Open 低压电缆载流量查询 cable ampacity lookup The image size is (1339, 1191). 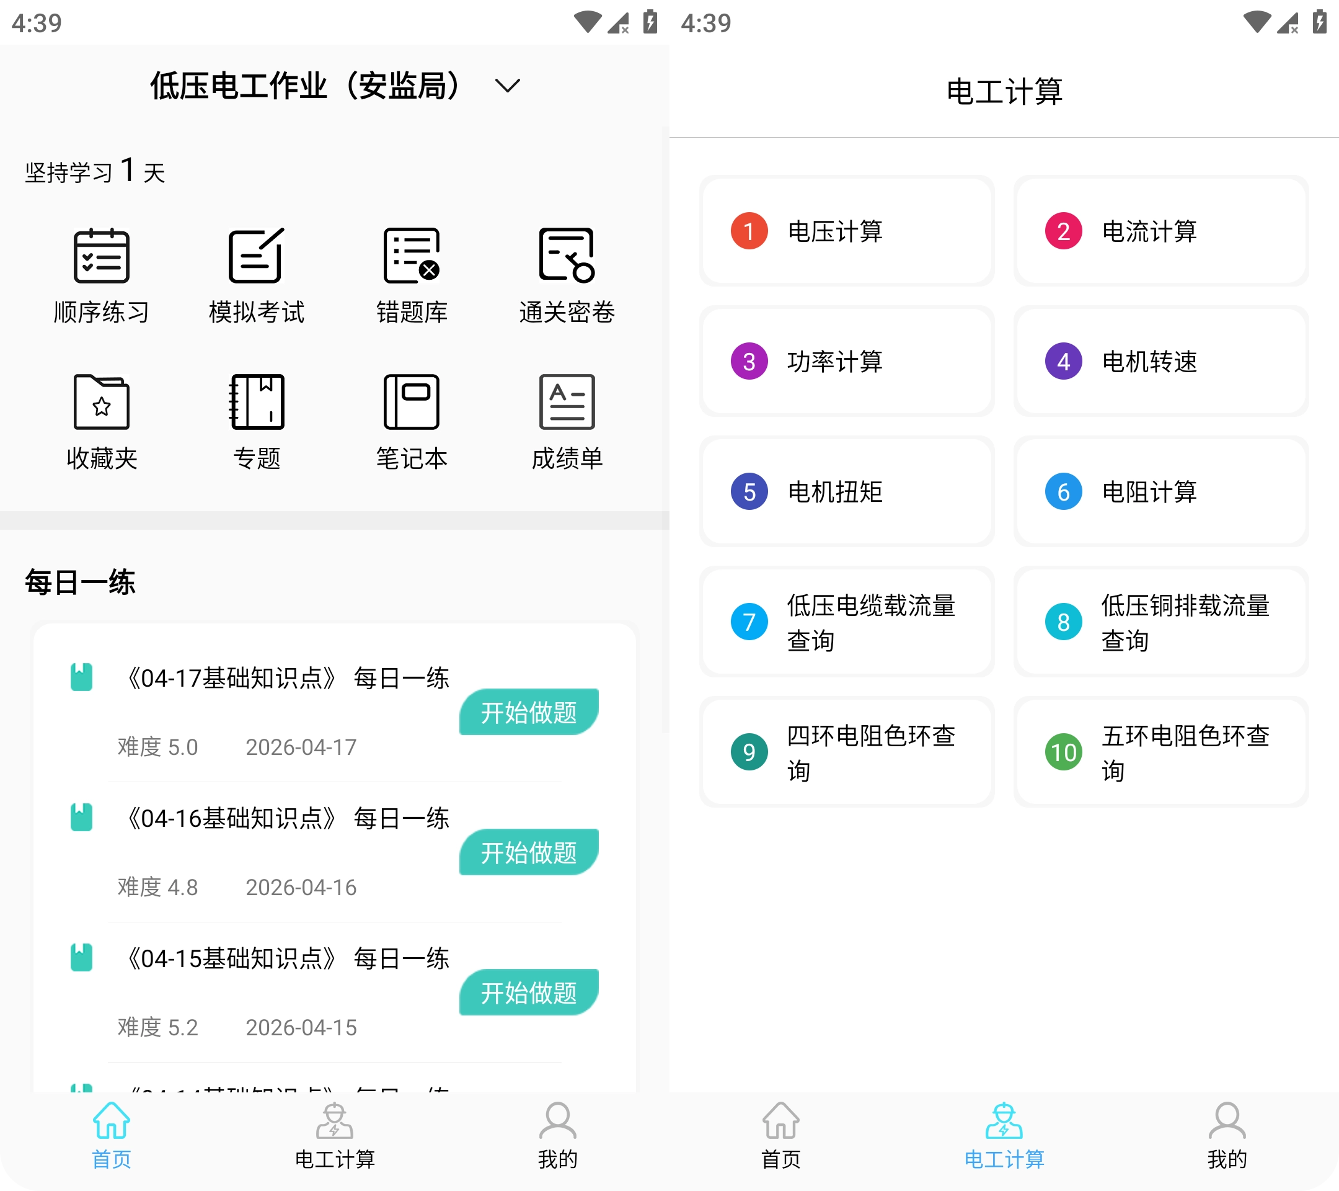(846, 622)
